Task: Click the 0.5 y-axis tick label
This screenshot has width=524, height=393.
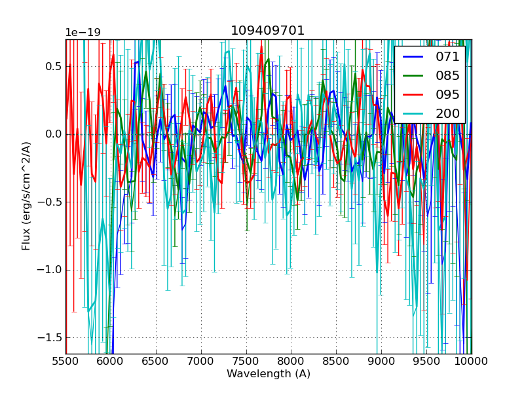Action: pos(54,66)
